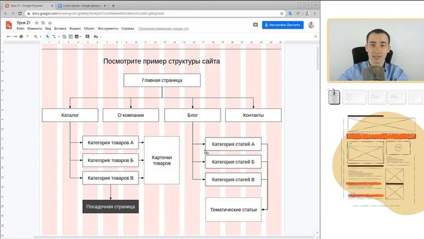Open comment history icon near Share button
The width and height of the screenshot is (424, 239).
point(255,25)
